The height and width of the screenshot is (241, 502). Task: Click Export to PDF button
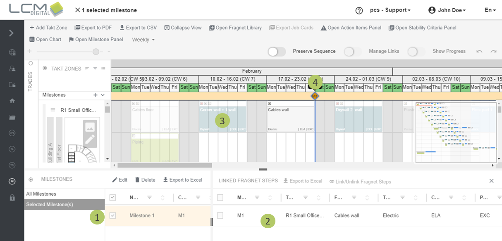click(93, 28)
